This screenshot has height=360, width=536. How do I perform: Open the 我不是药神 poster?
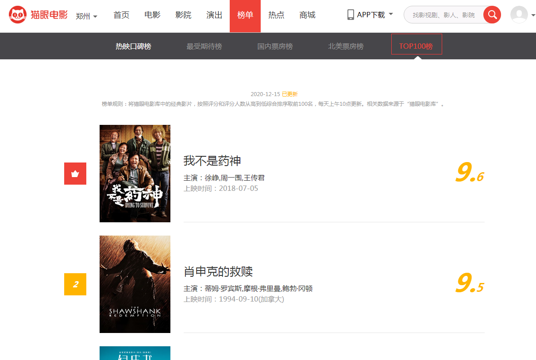(x=135, y=174)
